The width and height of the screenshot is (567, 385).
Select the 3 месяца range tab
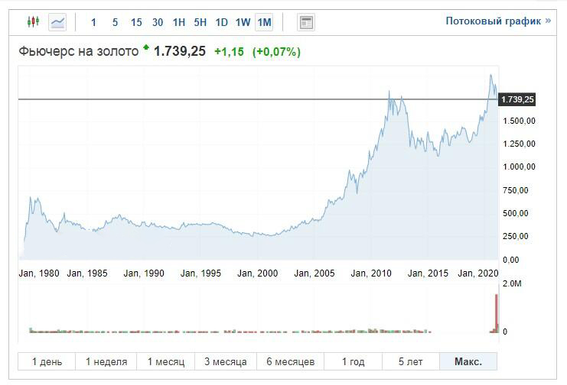tap(226, 361)
